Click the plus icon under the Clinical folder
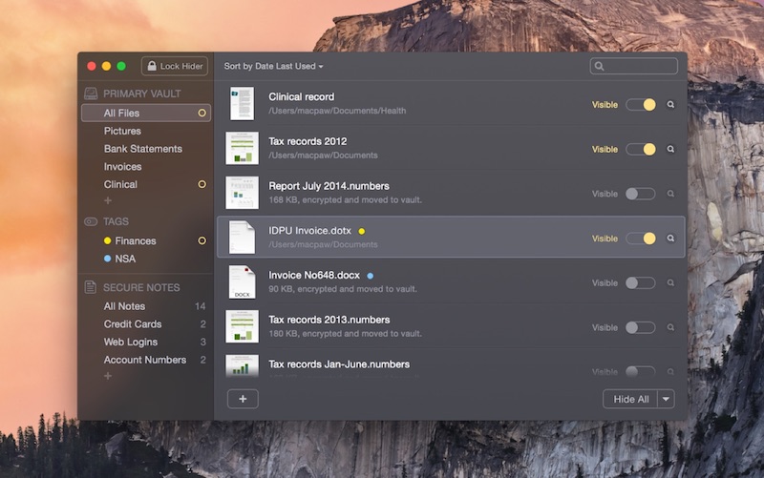The height and width of the screenshot is (478, 764). coord(108,201)
